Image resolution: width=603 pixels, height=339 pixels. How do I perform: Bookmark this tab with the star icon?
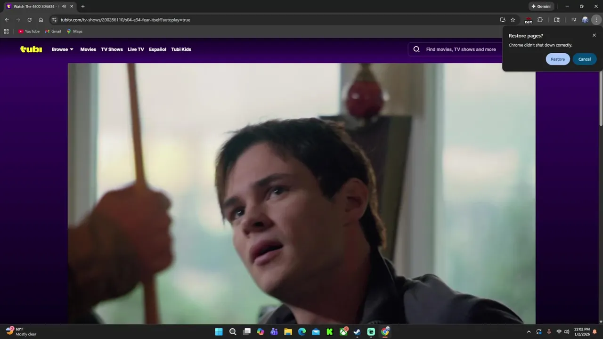[513, 20]
